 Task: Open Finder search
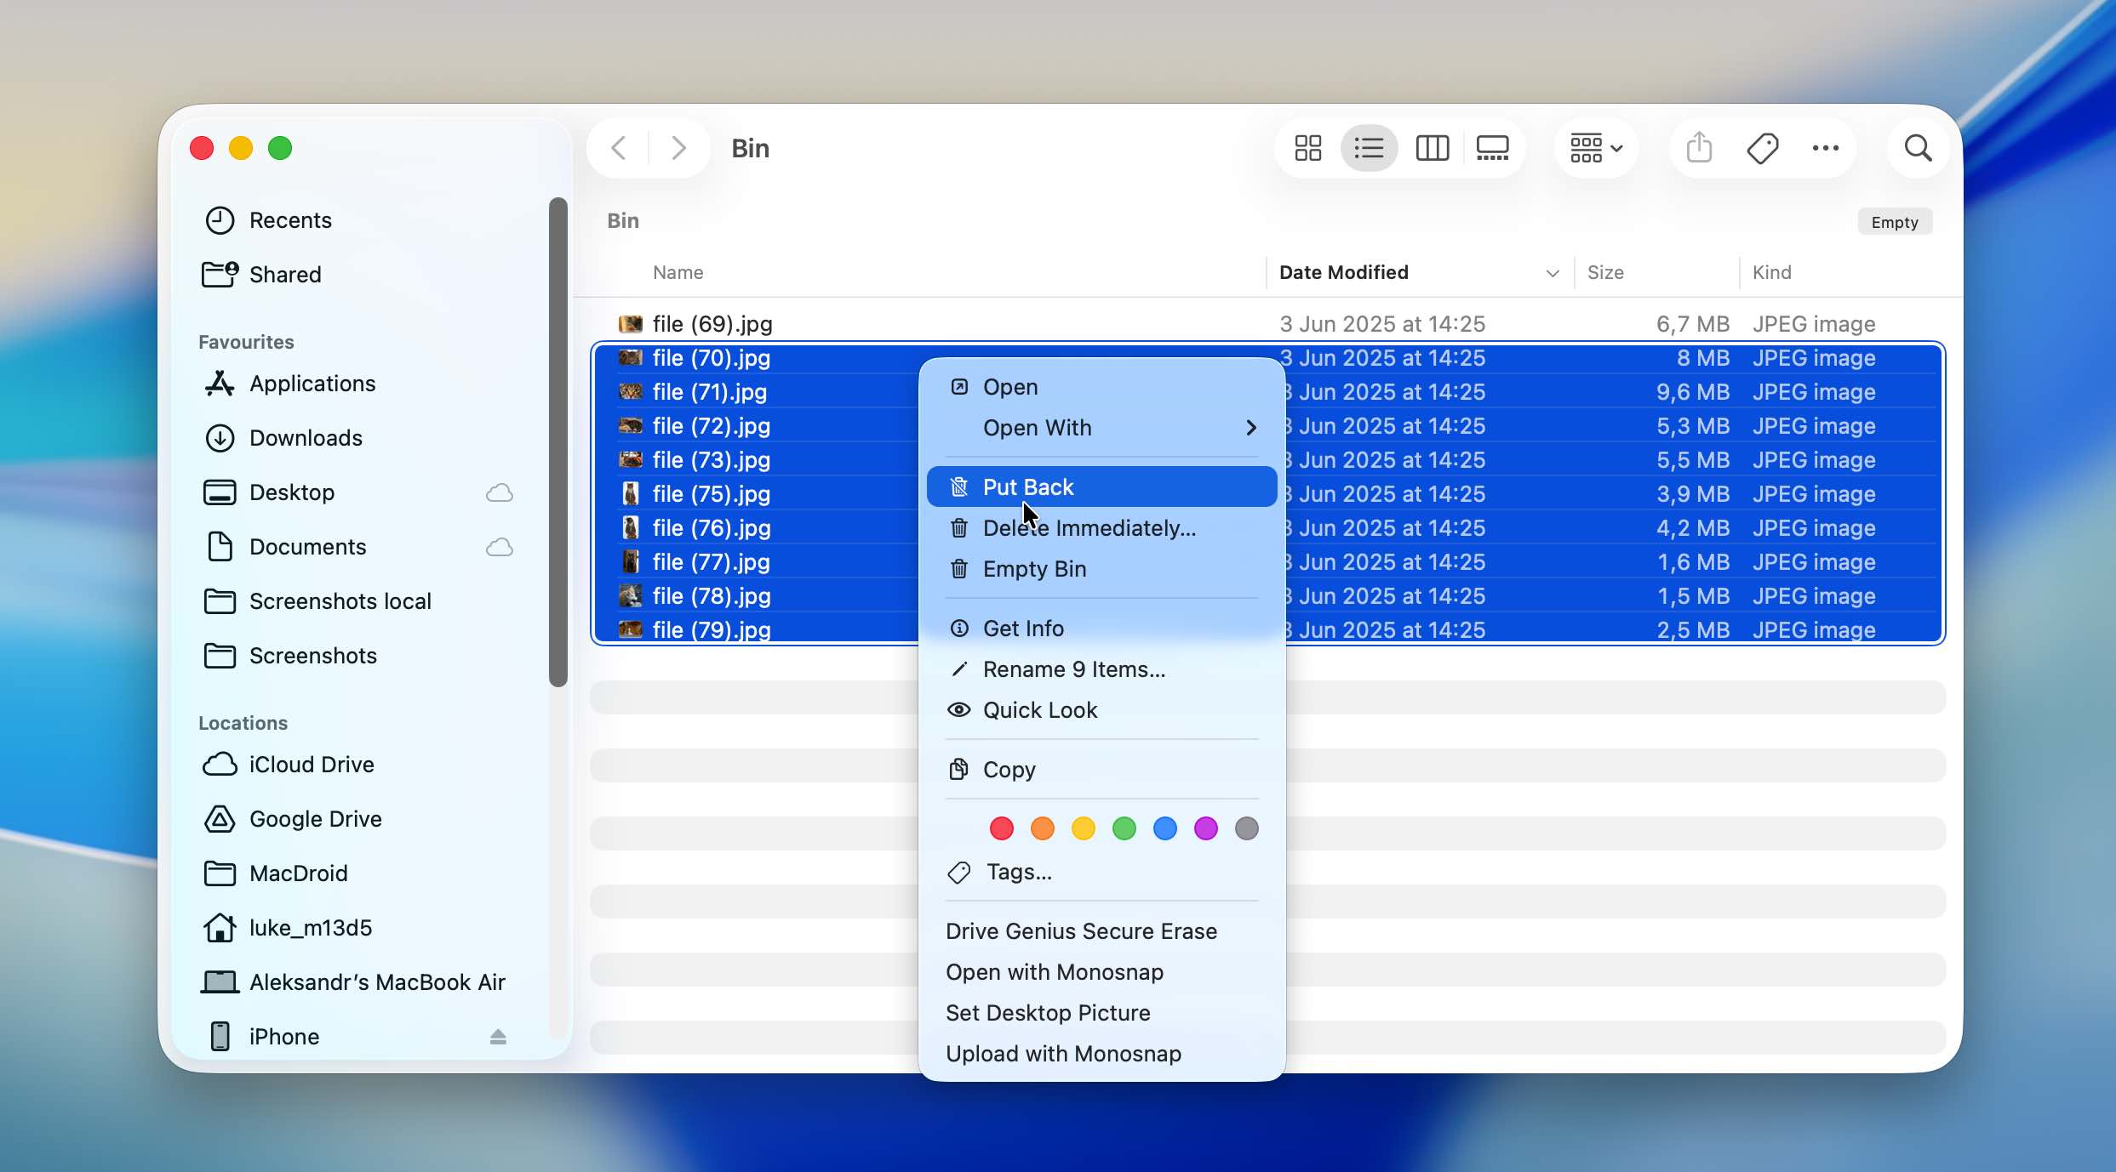coord(1918,147)
